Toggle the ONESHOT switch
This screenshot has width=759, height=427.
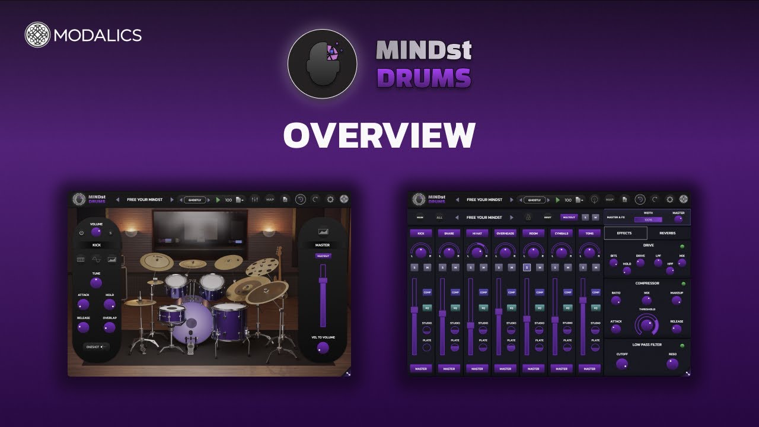click(97, 346)
